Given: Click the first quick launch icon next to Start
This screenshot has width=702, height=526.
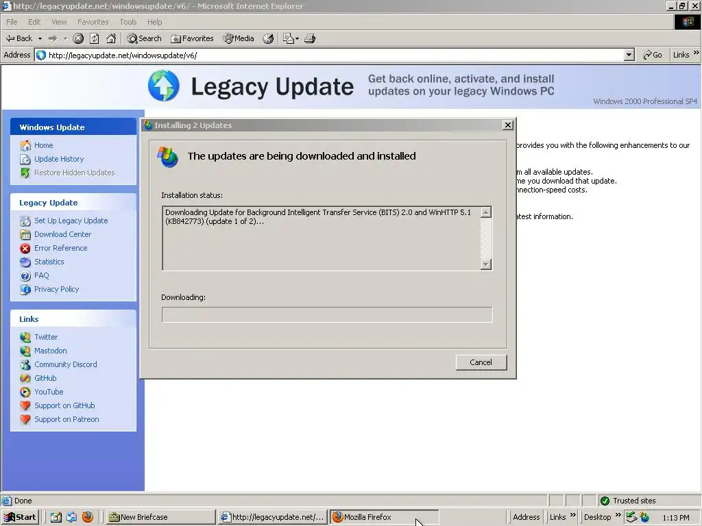Looking at the screenshot, I should coord(56,517).
